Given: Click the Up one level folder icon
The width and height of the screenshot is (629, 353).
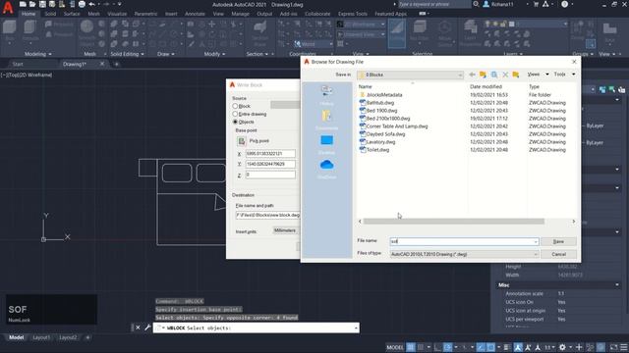Looking at the screenshot, I should coord(483,75).
